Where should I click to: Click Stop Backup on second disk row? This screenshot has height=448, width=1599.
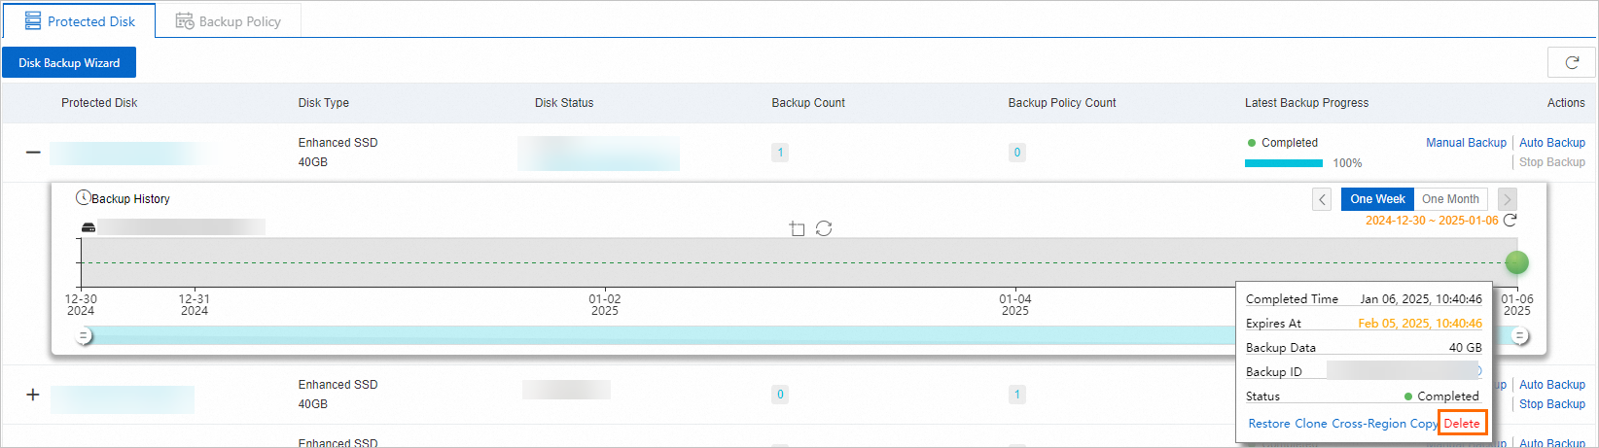(x=1552, y=404)
